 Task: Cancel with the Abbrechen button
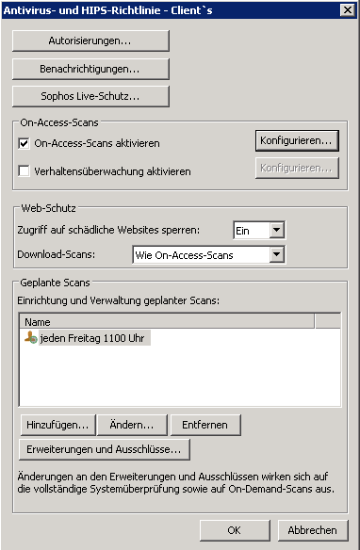[x=313, y=530]
